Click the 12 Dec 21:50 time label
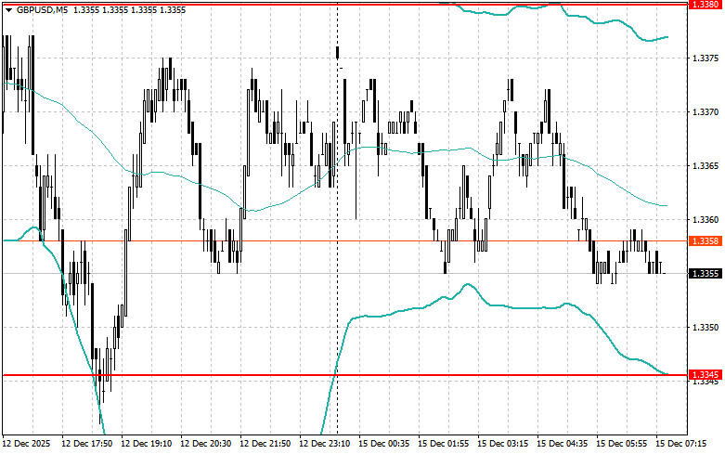The image size is (725, 454). (x=265, y=444)
